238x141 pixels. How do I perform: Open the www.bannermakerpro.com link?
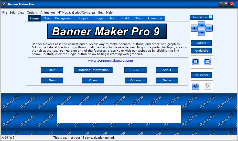tap(110, 61)
